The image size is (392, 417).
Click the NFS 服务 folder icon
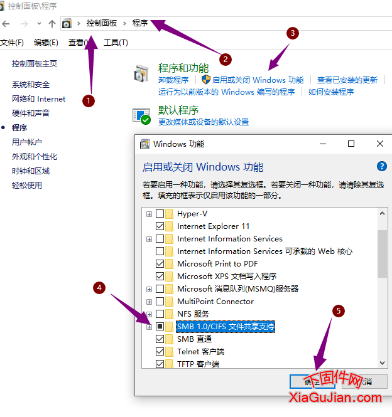169,314
